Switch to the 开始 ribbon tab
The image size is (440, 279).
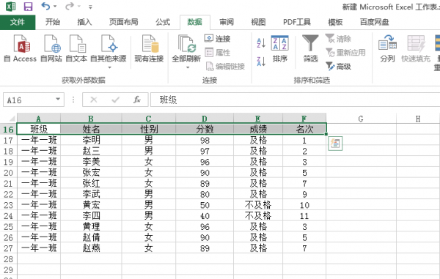point(53,22)
